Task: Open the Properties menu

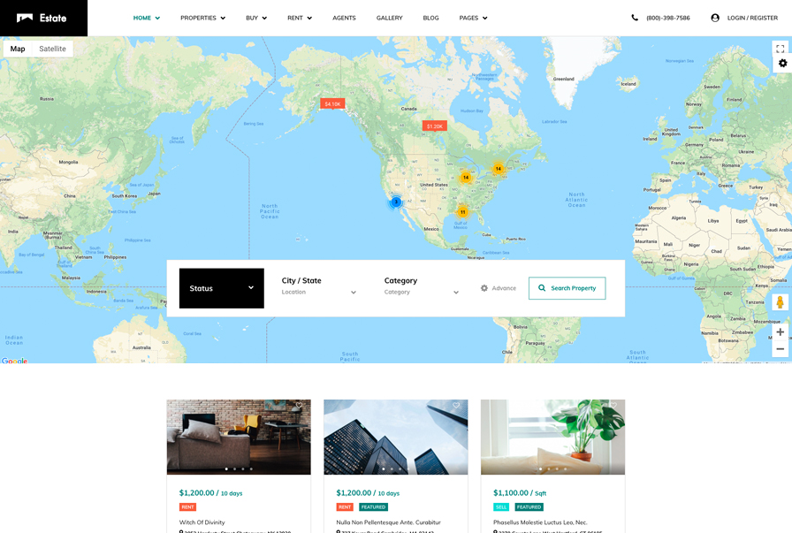Action: pyautogui.click(x=202, y=18)
